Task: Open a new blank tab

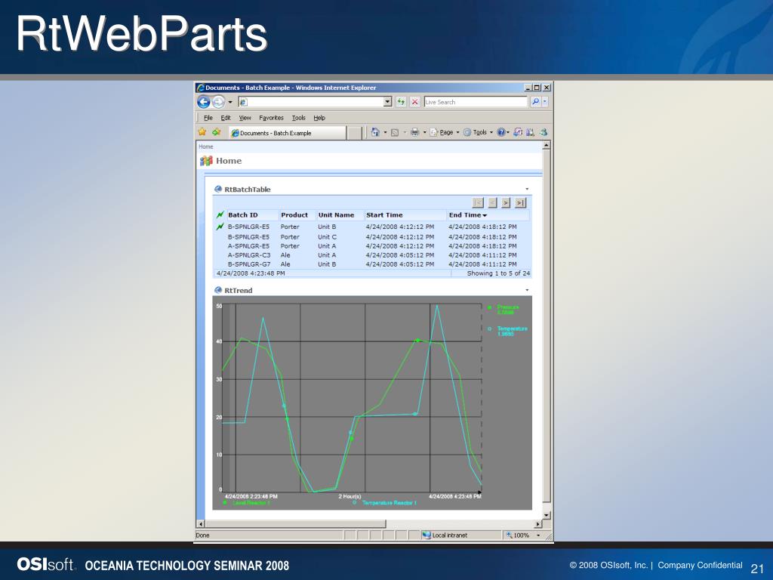Action: click(x=355, y=133)
